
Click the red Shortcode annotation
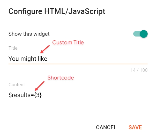click(x=61, y=78)
